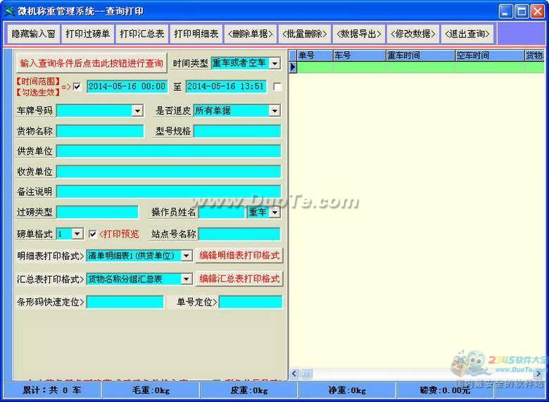Click the 编辑明细表打印格式 button

pyautogui.click(x=239, y=256)
